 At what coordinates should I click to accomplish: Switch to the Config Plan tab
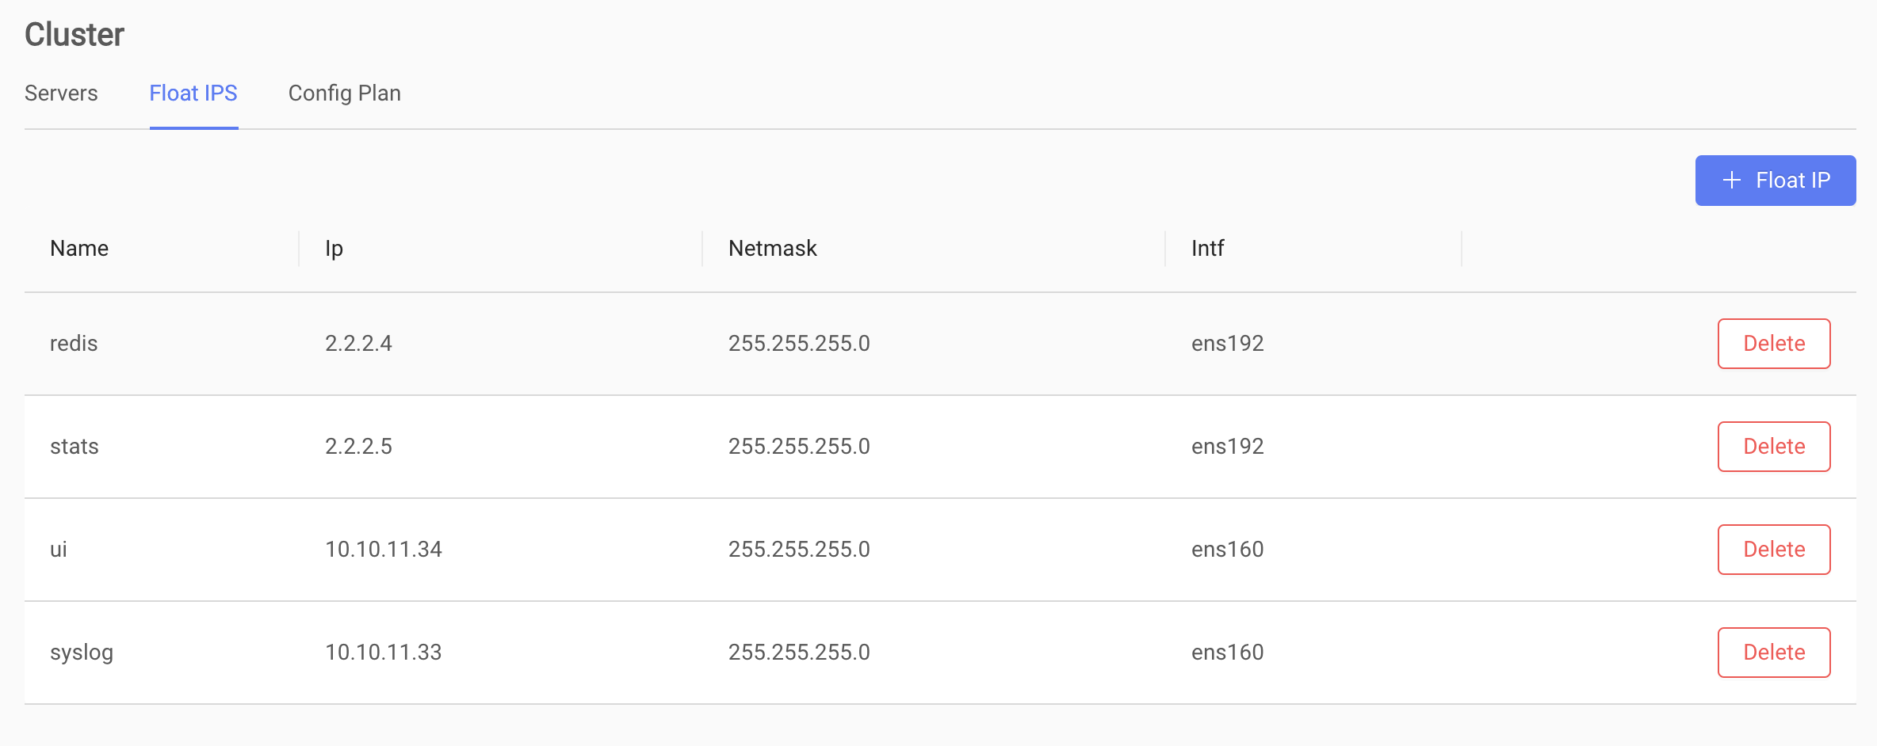pyautogui.click(x=345, y=93)
